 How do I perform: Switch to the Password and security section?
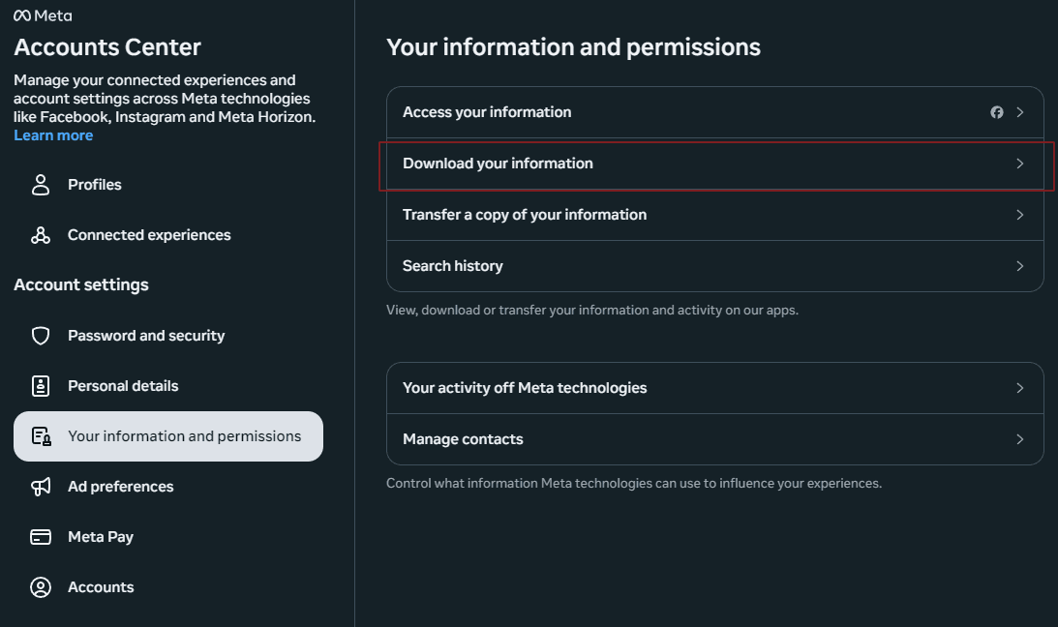click(x=145, y=335)
